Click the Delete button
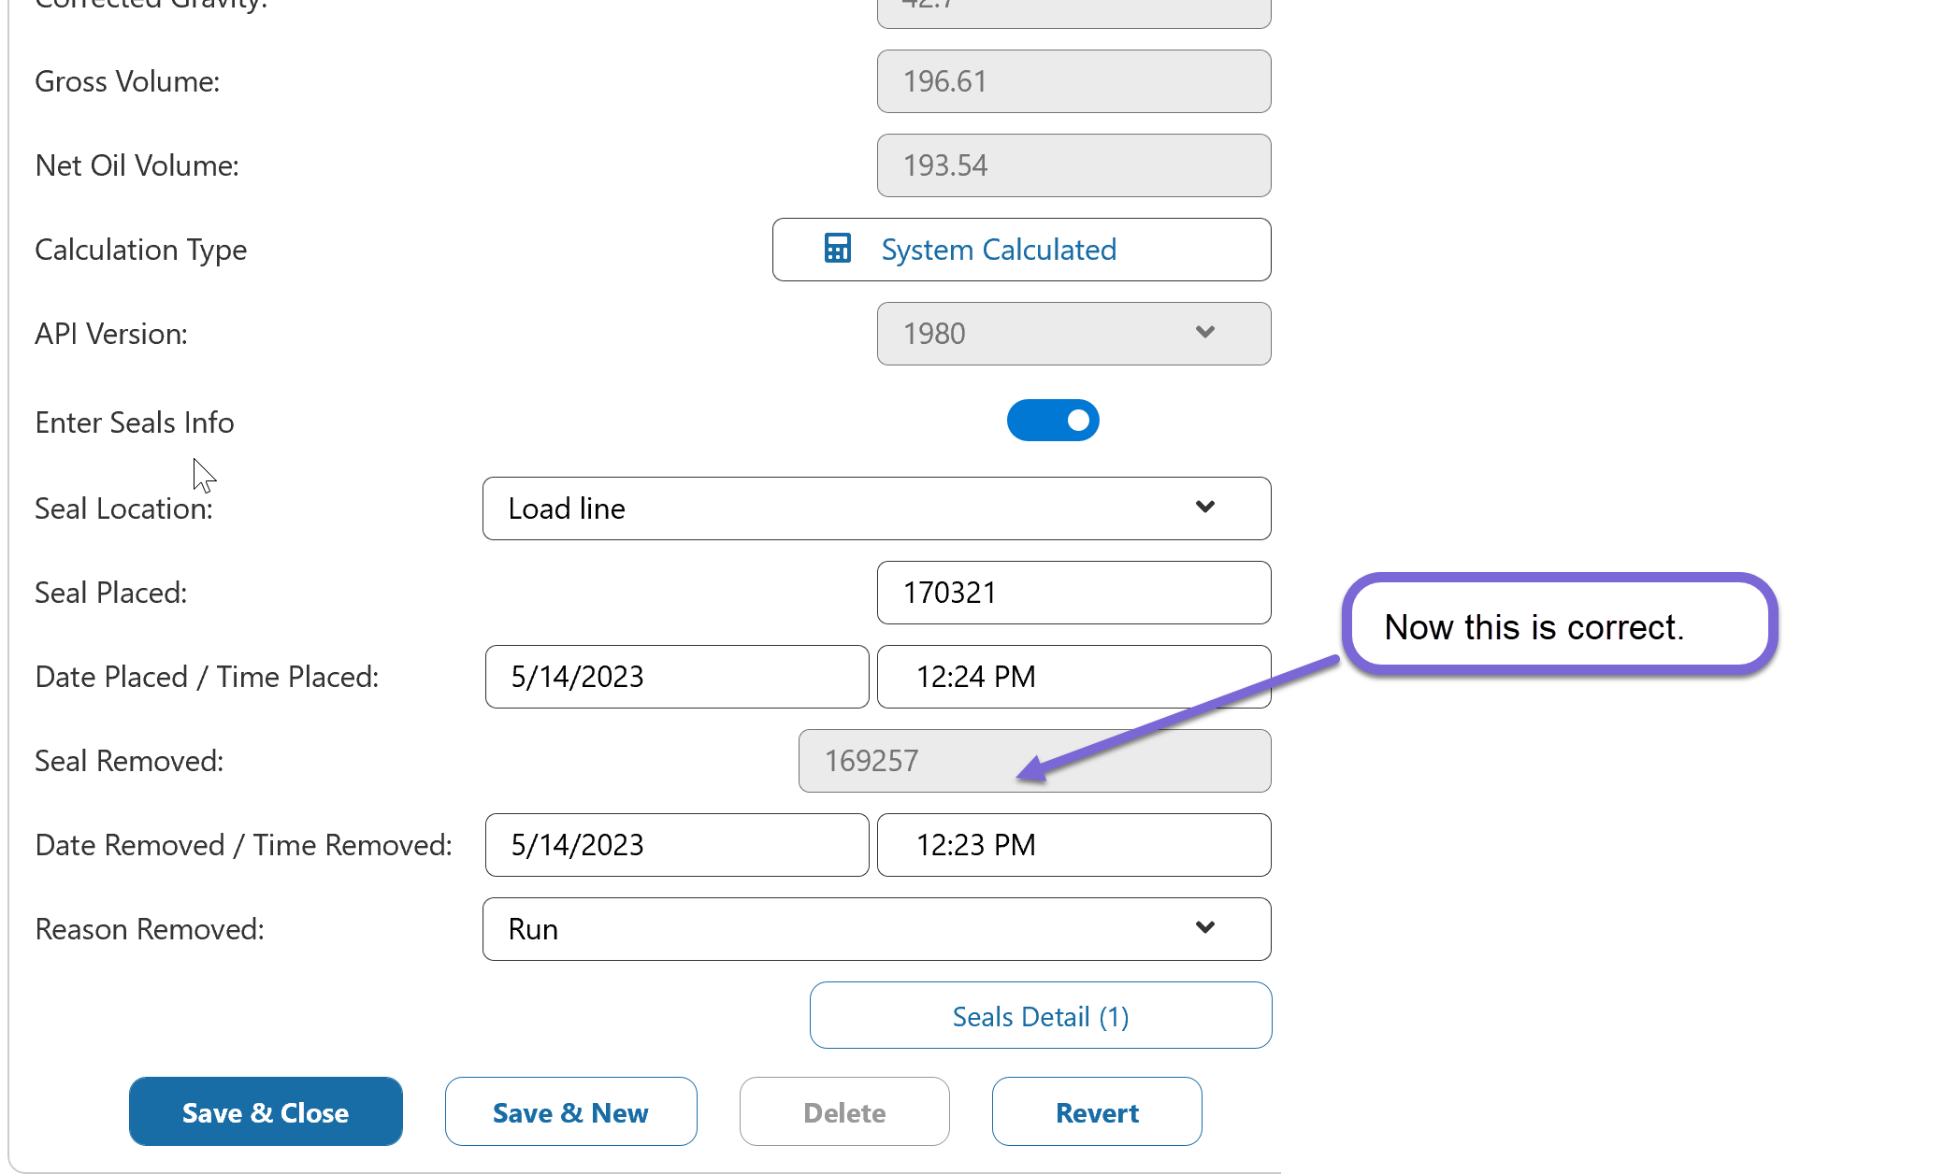1959x1174 pixels. pos(843,1112)
